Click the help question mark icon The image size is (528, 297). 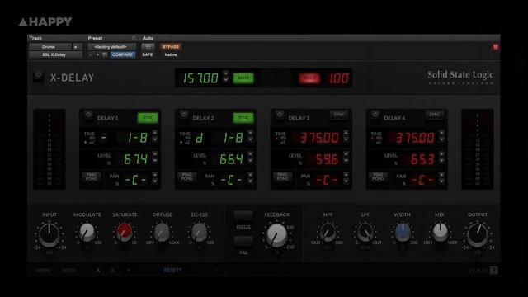coord(493,270)
